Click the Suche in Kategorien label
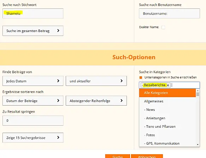Image resolution: width=206 pixels, height=158 pixels. [155, 72]
